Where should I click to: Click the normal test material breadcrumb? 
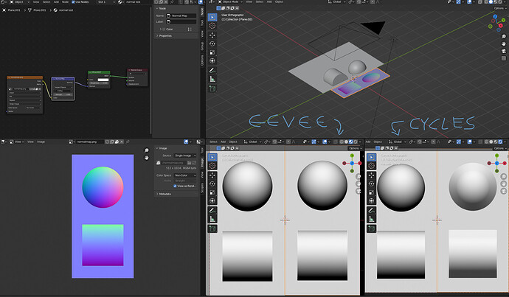click(63, 10)
